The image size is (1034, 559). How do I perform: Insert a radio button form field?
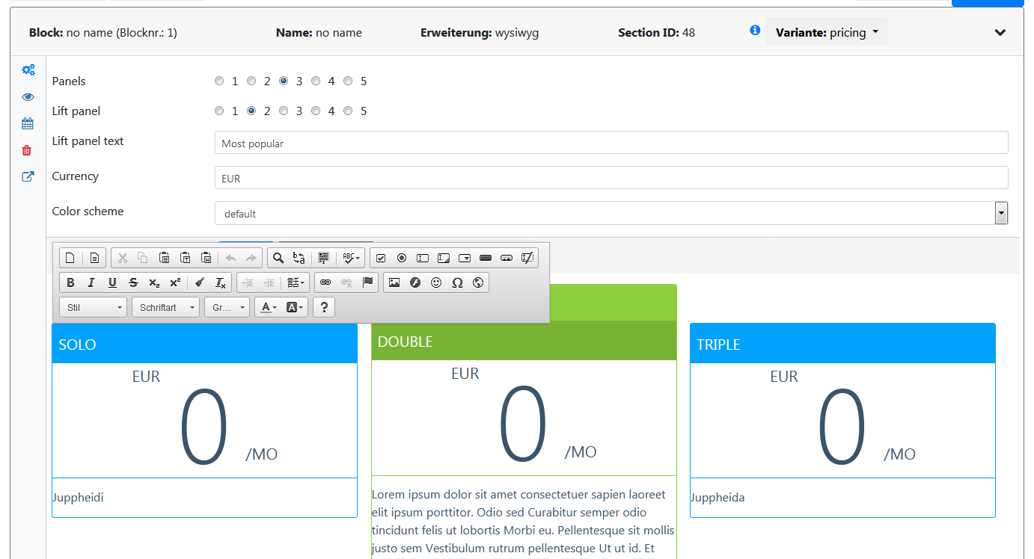click(402, 258)
